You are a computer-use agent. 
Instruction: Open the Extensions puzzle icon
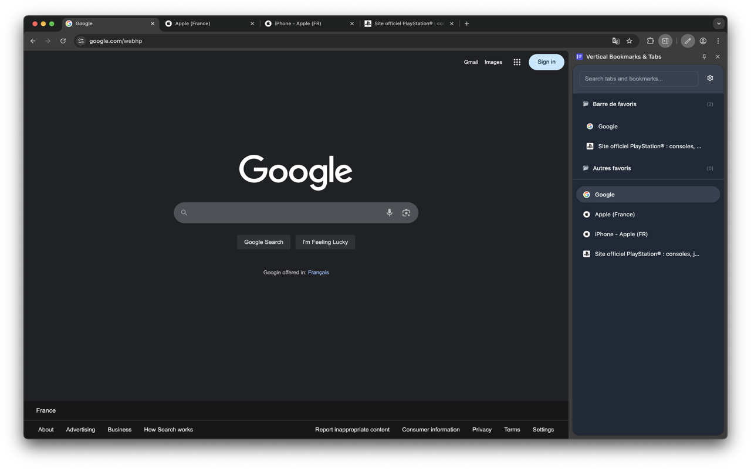click(650, 41)
